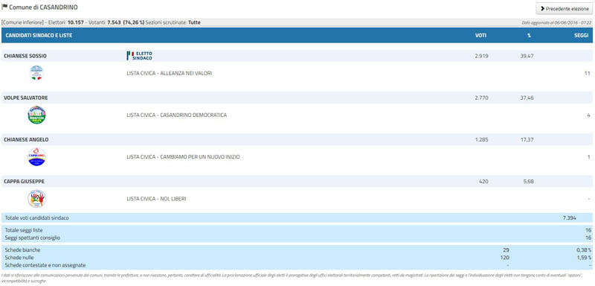Click the Alleanza nei Valori list logo
The image size is (595, 286).
[36, 73]
